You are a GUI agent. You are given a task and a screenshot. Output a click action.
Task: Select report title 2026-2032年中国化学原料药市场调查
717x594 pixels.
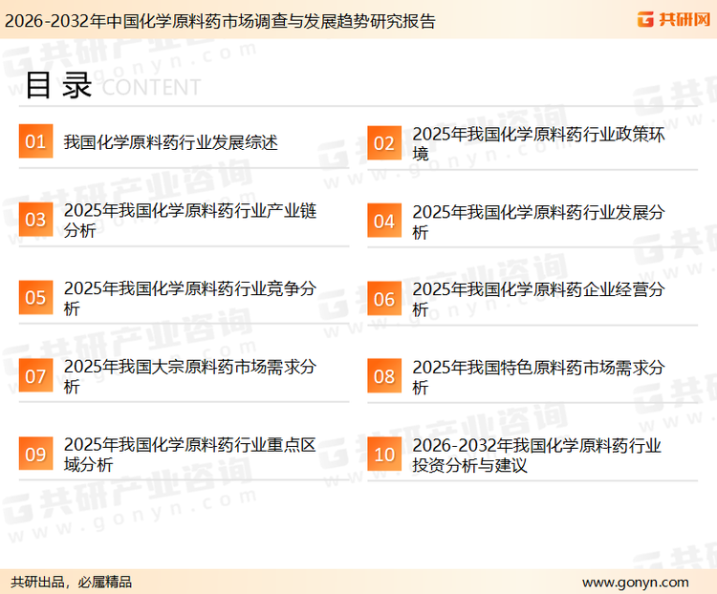[x=220, y=21]
